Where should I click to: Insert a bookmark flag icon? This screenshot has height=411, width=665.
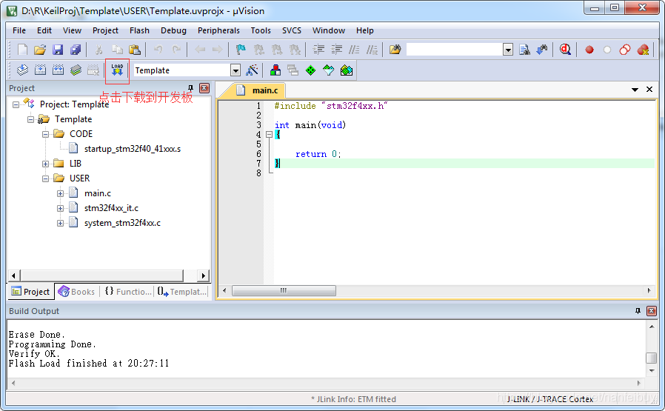241,50
